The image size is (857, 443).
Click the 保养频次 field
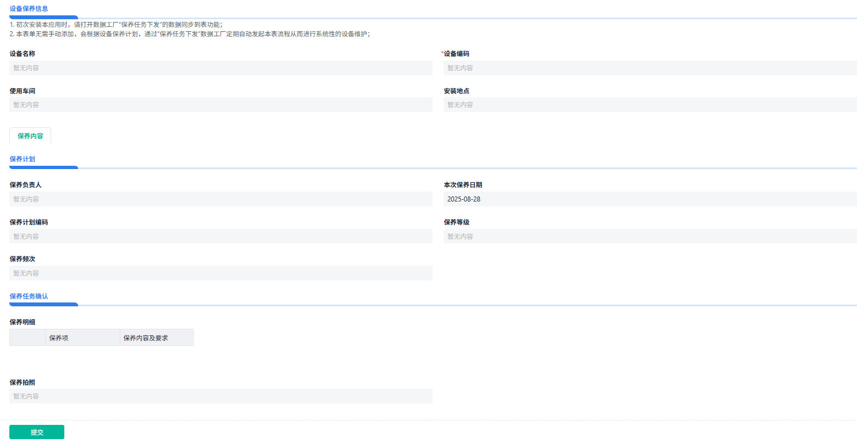pos(221,273)
